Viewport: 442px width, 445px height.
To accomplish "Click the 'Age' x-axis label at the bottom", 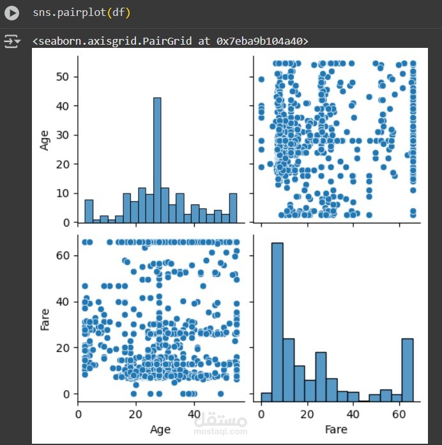I will [160, 429].
